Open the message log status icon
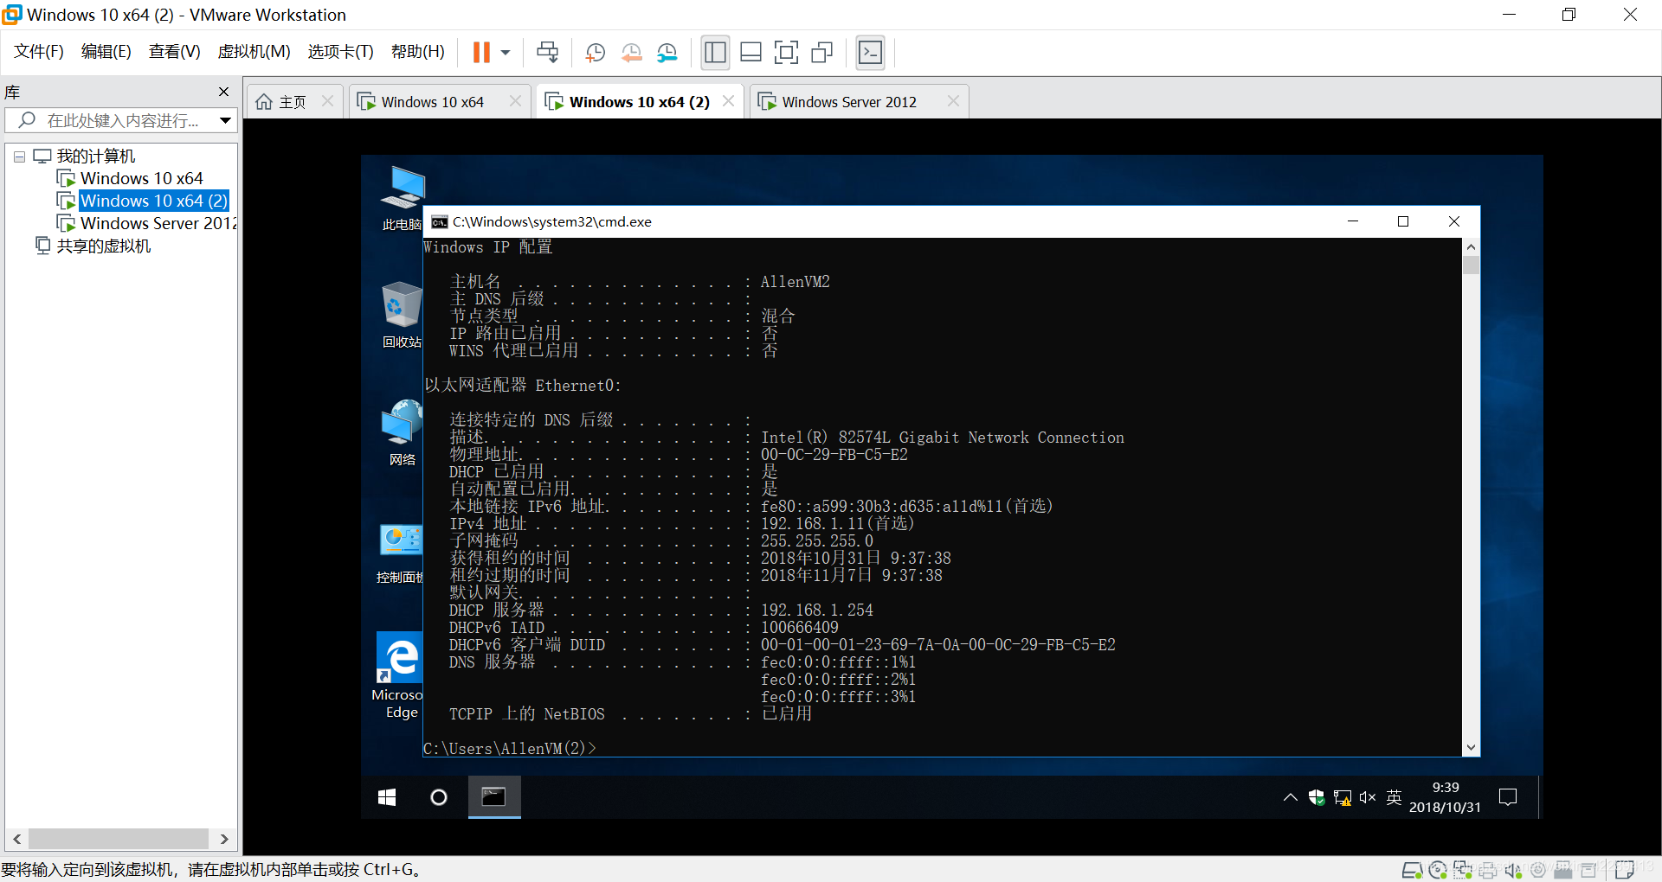 point(1624,870)
